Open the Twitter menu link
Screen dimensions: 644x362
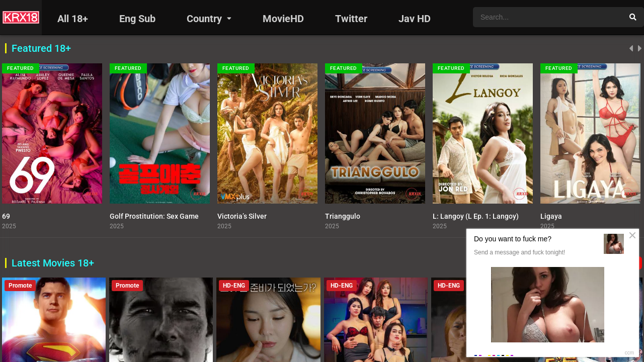(x=351, y=19)
